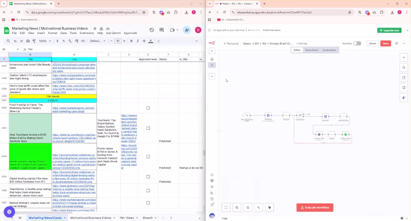
Task: Check Approved news box for Pronto row
Action: click(x=148, y=157)
